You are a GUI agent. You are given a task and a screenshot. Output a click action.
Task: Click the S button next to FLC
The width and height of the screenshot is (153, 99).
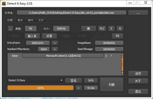click(x=111, y=29)
